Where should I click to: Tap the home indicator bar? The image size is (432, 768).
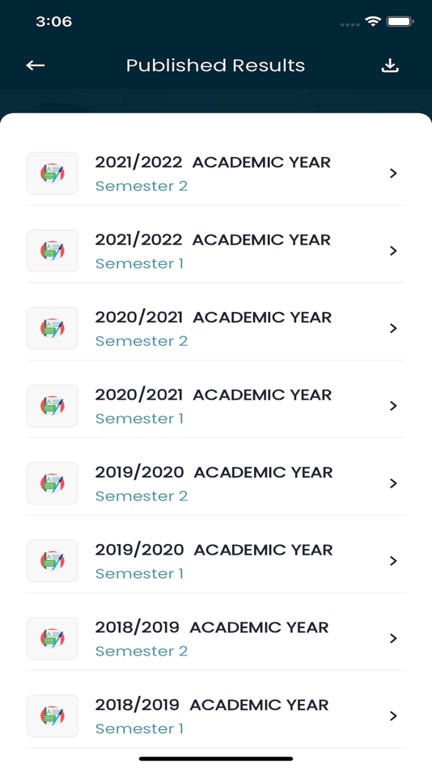216,758
